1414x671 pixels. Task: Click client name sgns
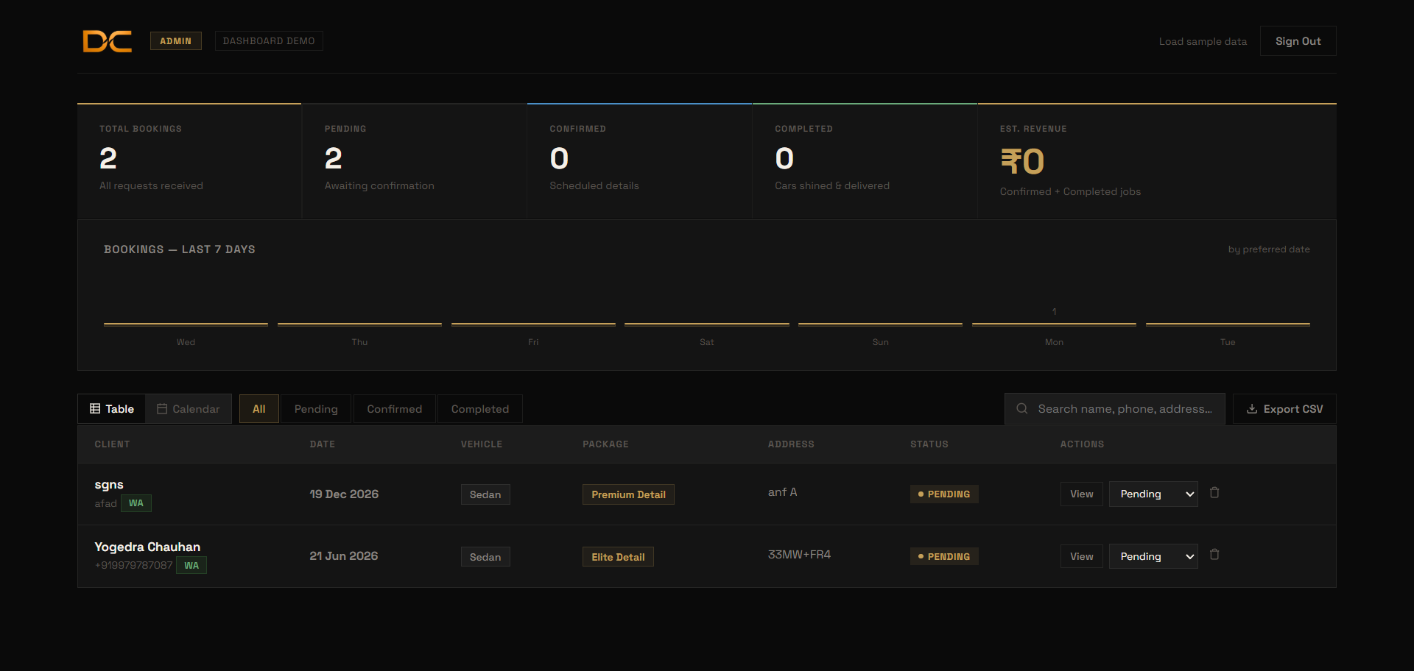coord(109,484)
